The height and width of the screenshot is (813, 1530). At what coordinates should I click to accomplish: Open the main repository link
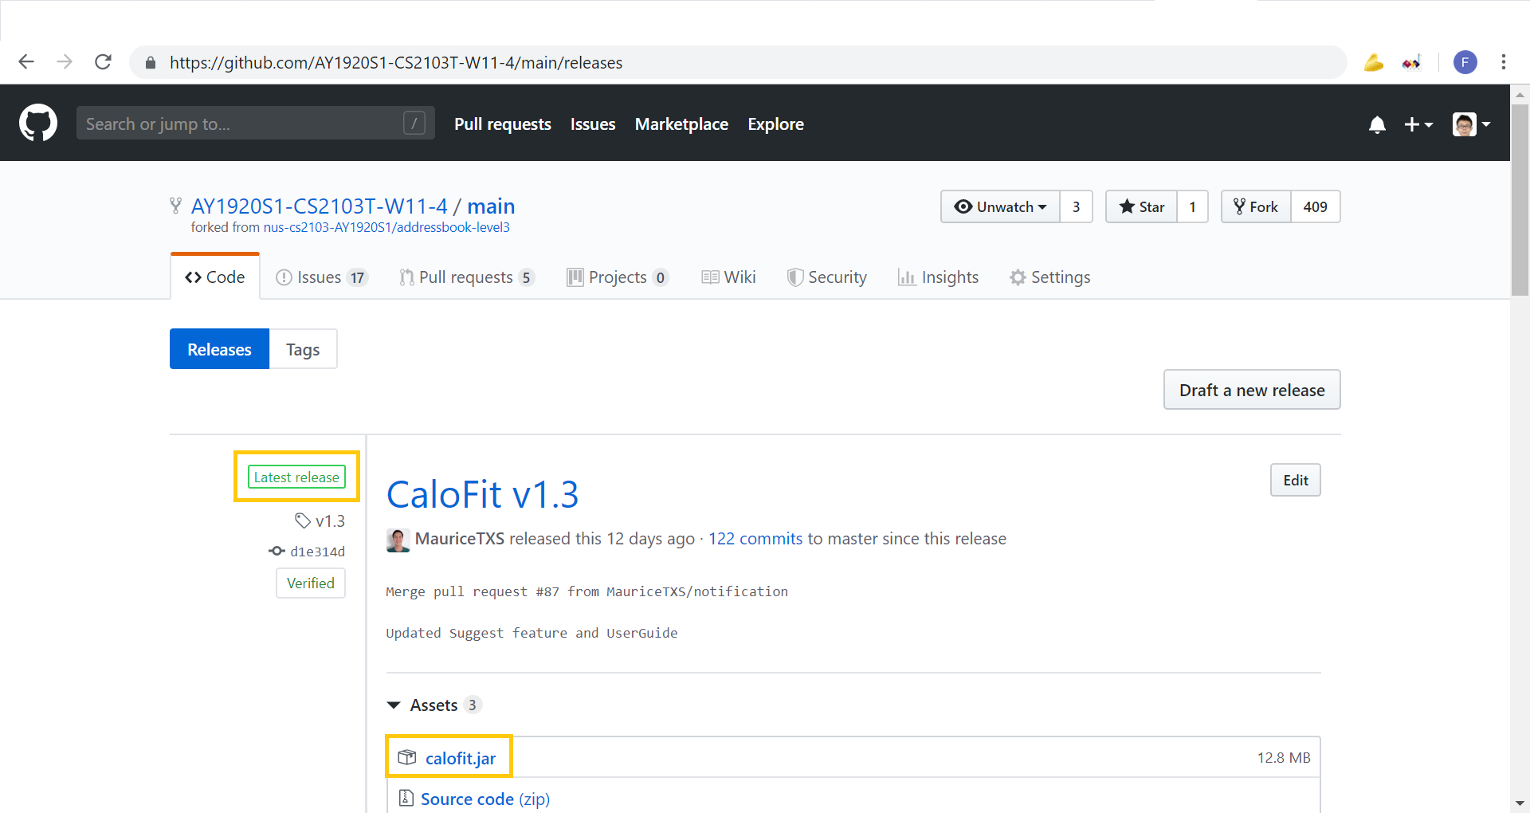pyautogui.click(x=491, y=206)
